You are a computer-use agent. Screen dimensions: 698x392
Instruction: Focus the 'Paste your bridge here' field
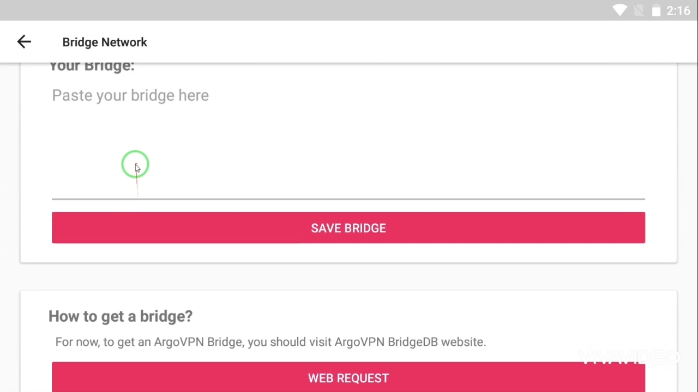coord(348,142)
